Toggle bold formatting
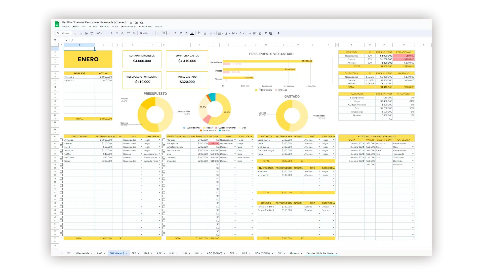483x275 pixels. pyautogui.click(x=175, y=33)
